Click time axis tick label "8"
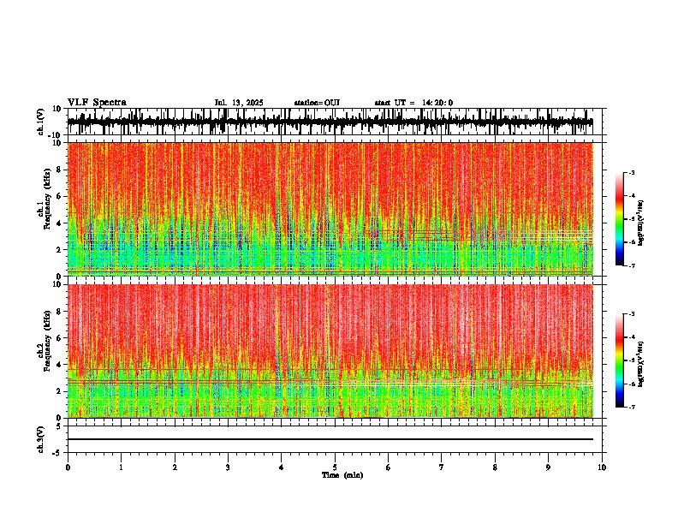 495,467
